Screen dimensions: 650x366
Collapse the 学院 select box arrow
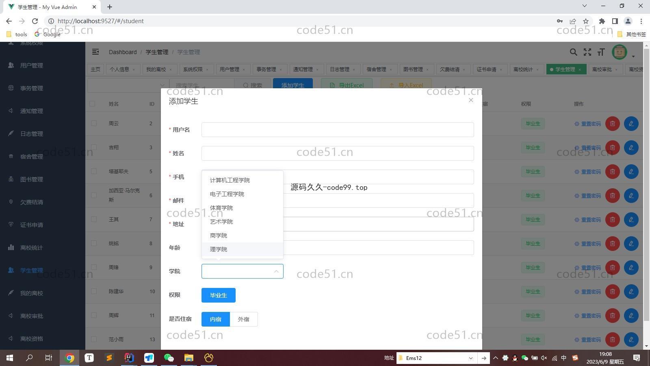tap(276, 271)
